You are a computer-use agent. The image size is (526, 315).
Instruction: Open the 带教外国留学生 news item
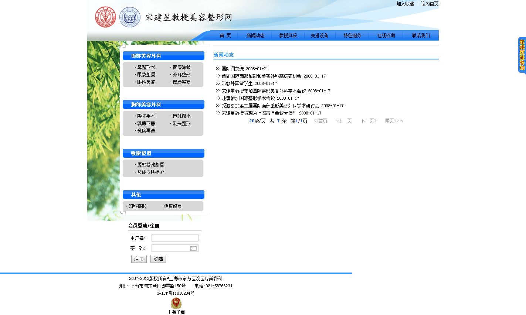pyautogui.click(x=237, y=83)
